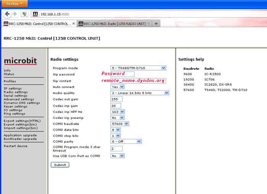Open Bootloader upgrade link

(x=20, y=139)
